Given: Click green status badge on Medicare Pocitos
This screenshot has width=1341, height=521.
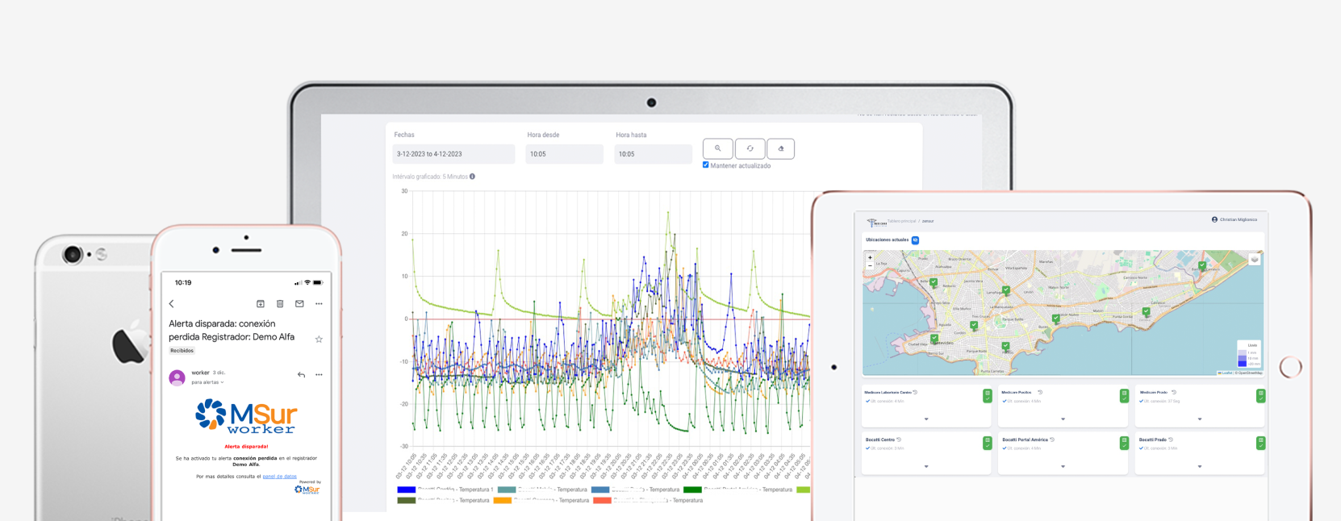Looking at the screenshot, I should click(x=1124, y=396).
